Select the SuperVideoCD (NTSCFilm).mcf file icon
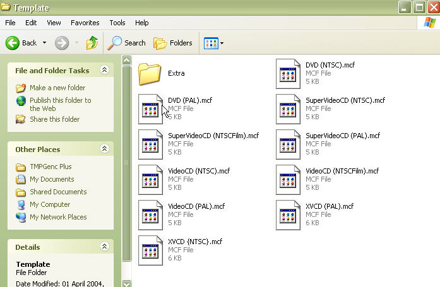This screenshot has height=287, width=440. tap(151, 144)
